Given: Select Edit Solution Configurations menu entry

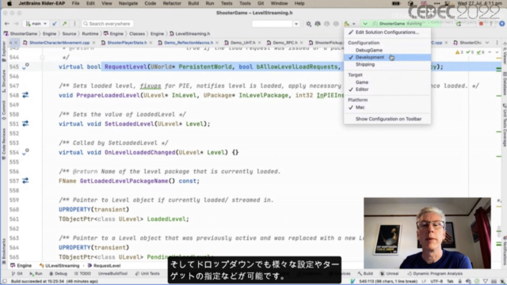Looking at the screenshot, I should [387, 32].
